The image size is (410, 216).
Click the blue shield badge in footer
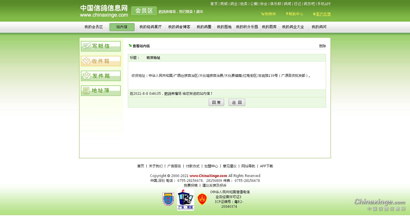pyautogui.click(x=168, y=199)
